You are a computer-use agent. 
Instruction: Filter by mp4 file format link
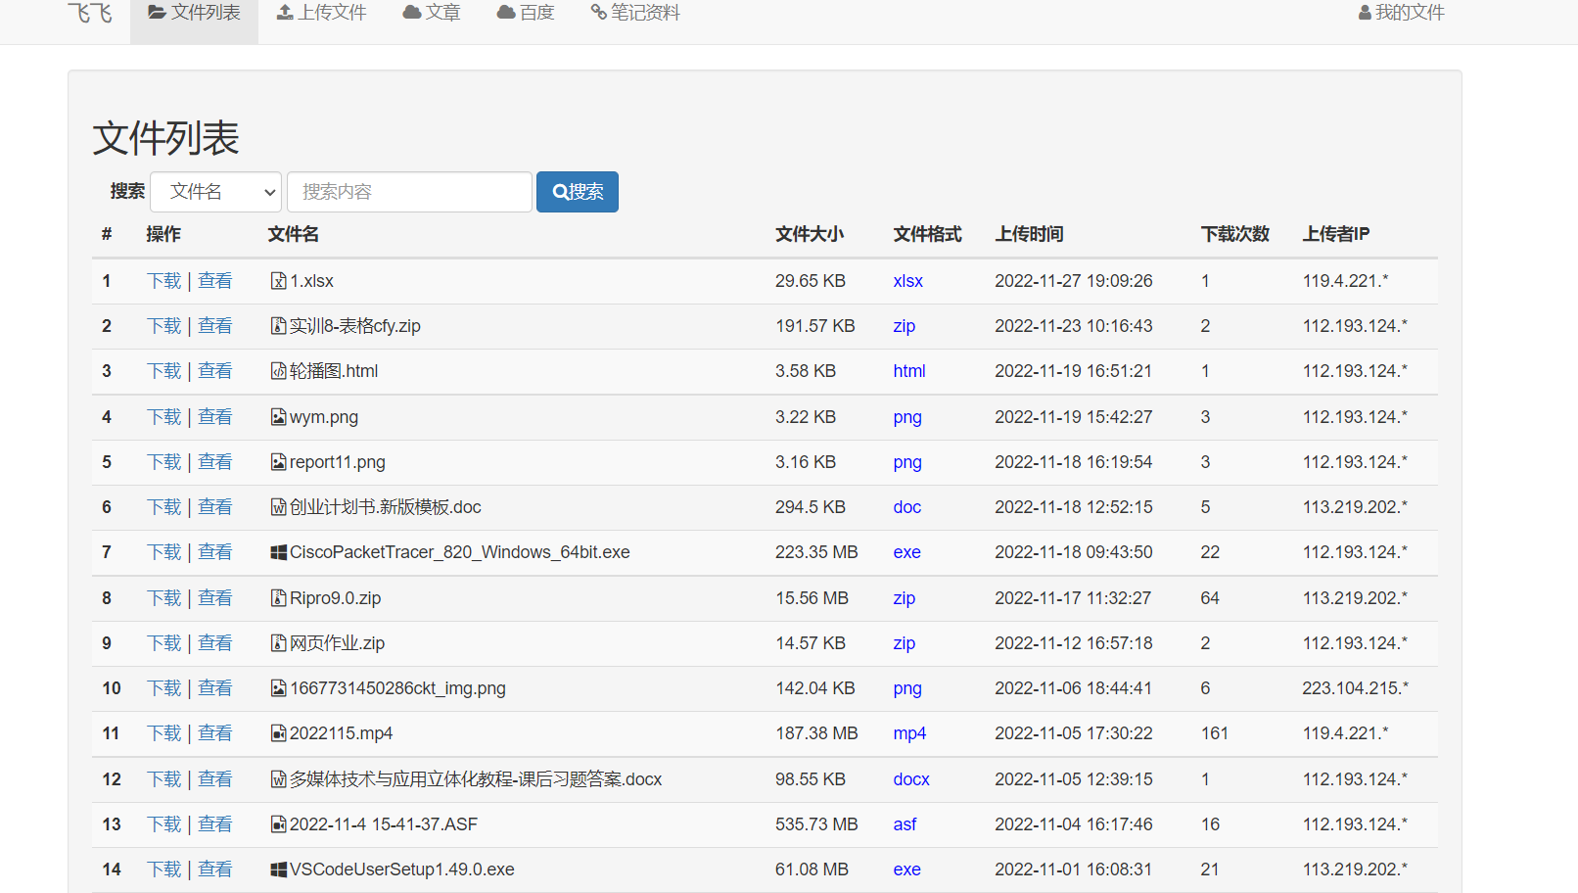[x=909, y=733]
